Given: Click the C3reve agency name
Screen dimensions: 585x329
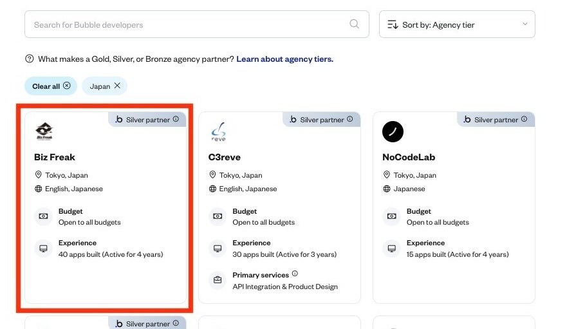Looking at the screenshot, I should (224, 157).
